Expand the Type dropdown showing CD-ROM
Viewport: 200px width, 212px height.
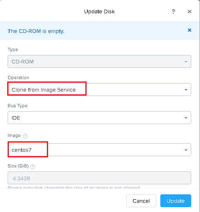99,61
